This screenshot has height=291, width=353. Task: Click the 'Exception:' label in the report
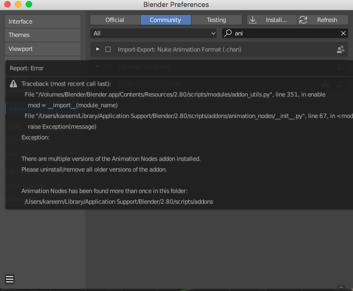(x=35, y=137)
